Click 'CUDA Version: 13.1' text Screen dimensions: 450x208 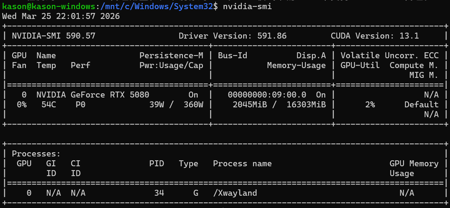click(x=375, y=36)
